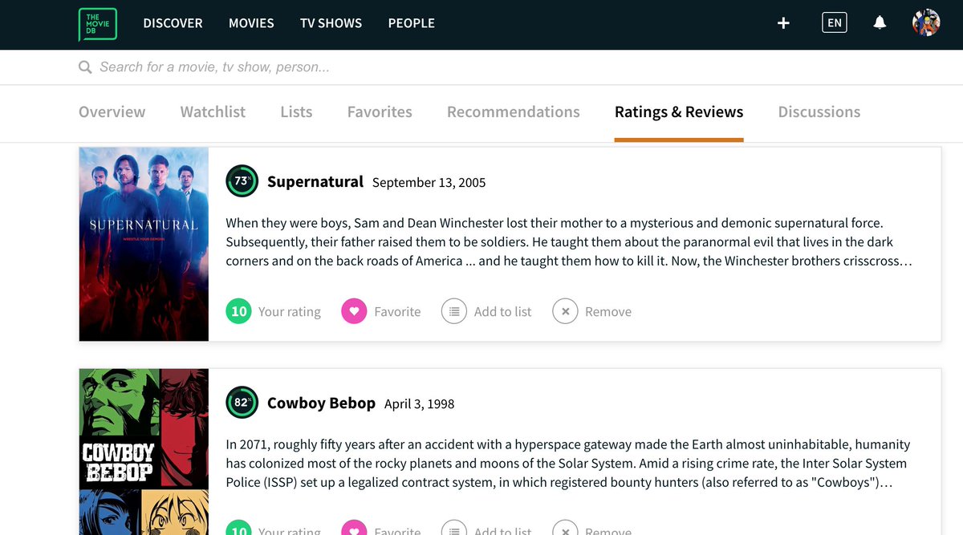Click the search magnifier icon
This screenshot has height=535, width=963.
[85, 67]
